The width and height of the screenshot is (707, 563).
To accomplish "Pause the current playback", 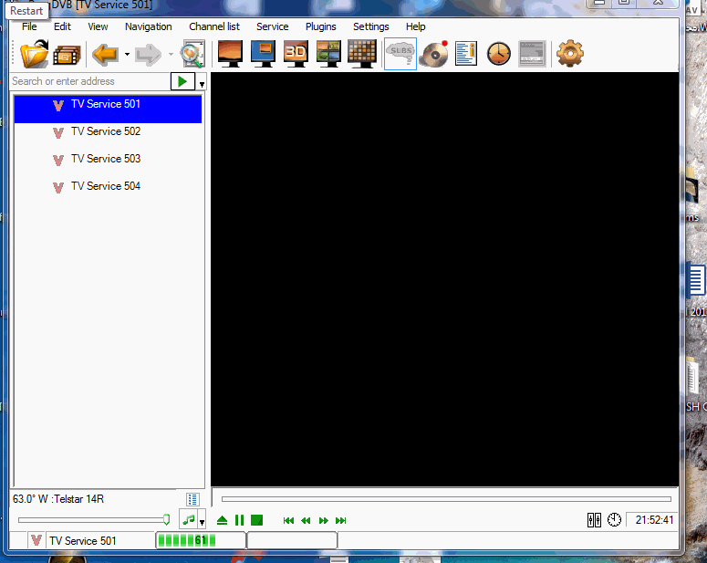I will click(239, 520).
